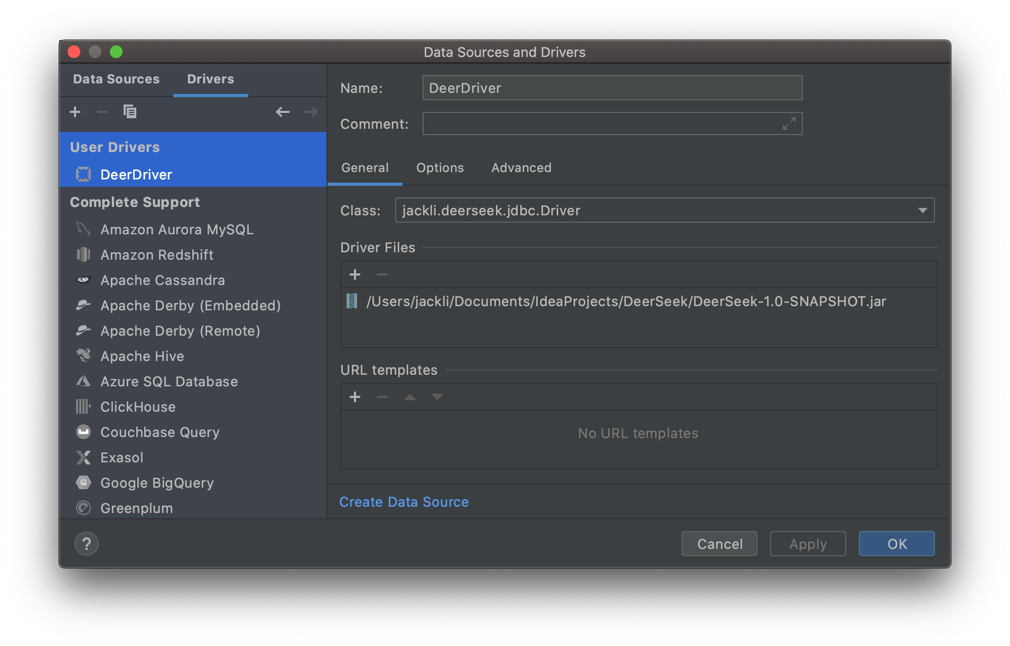Click the jar file icon in Driver Files
The width and height of the screenshot is (1010, 646).
352,301
